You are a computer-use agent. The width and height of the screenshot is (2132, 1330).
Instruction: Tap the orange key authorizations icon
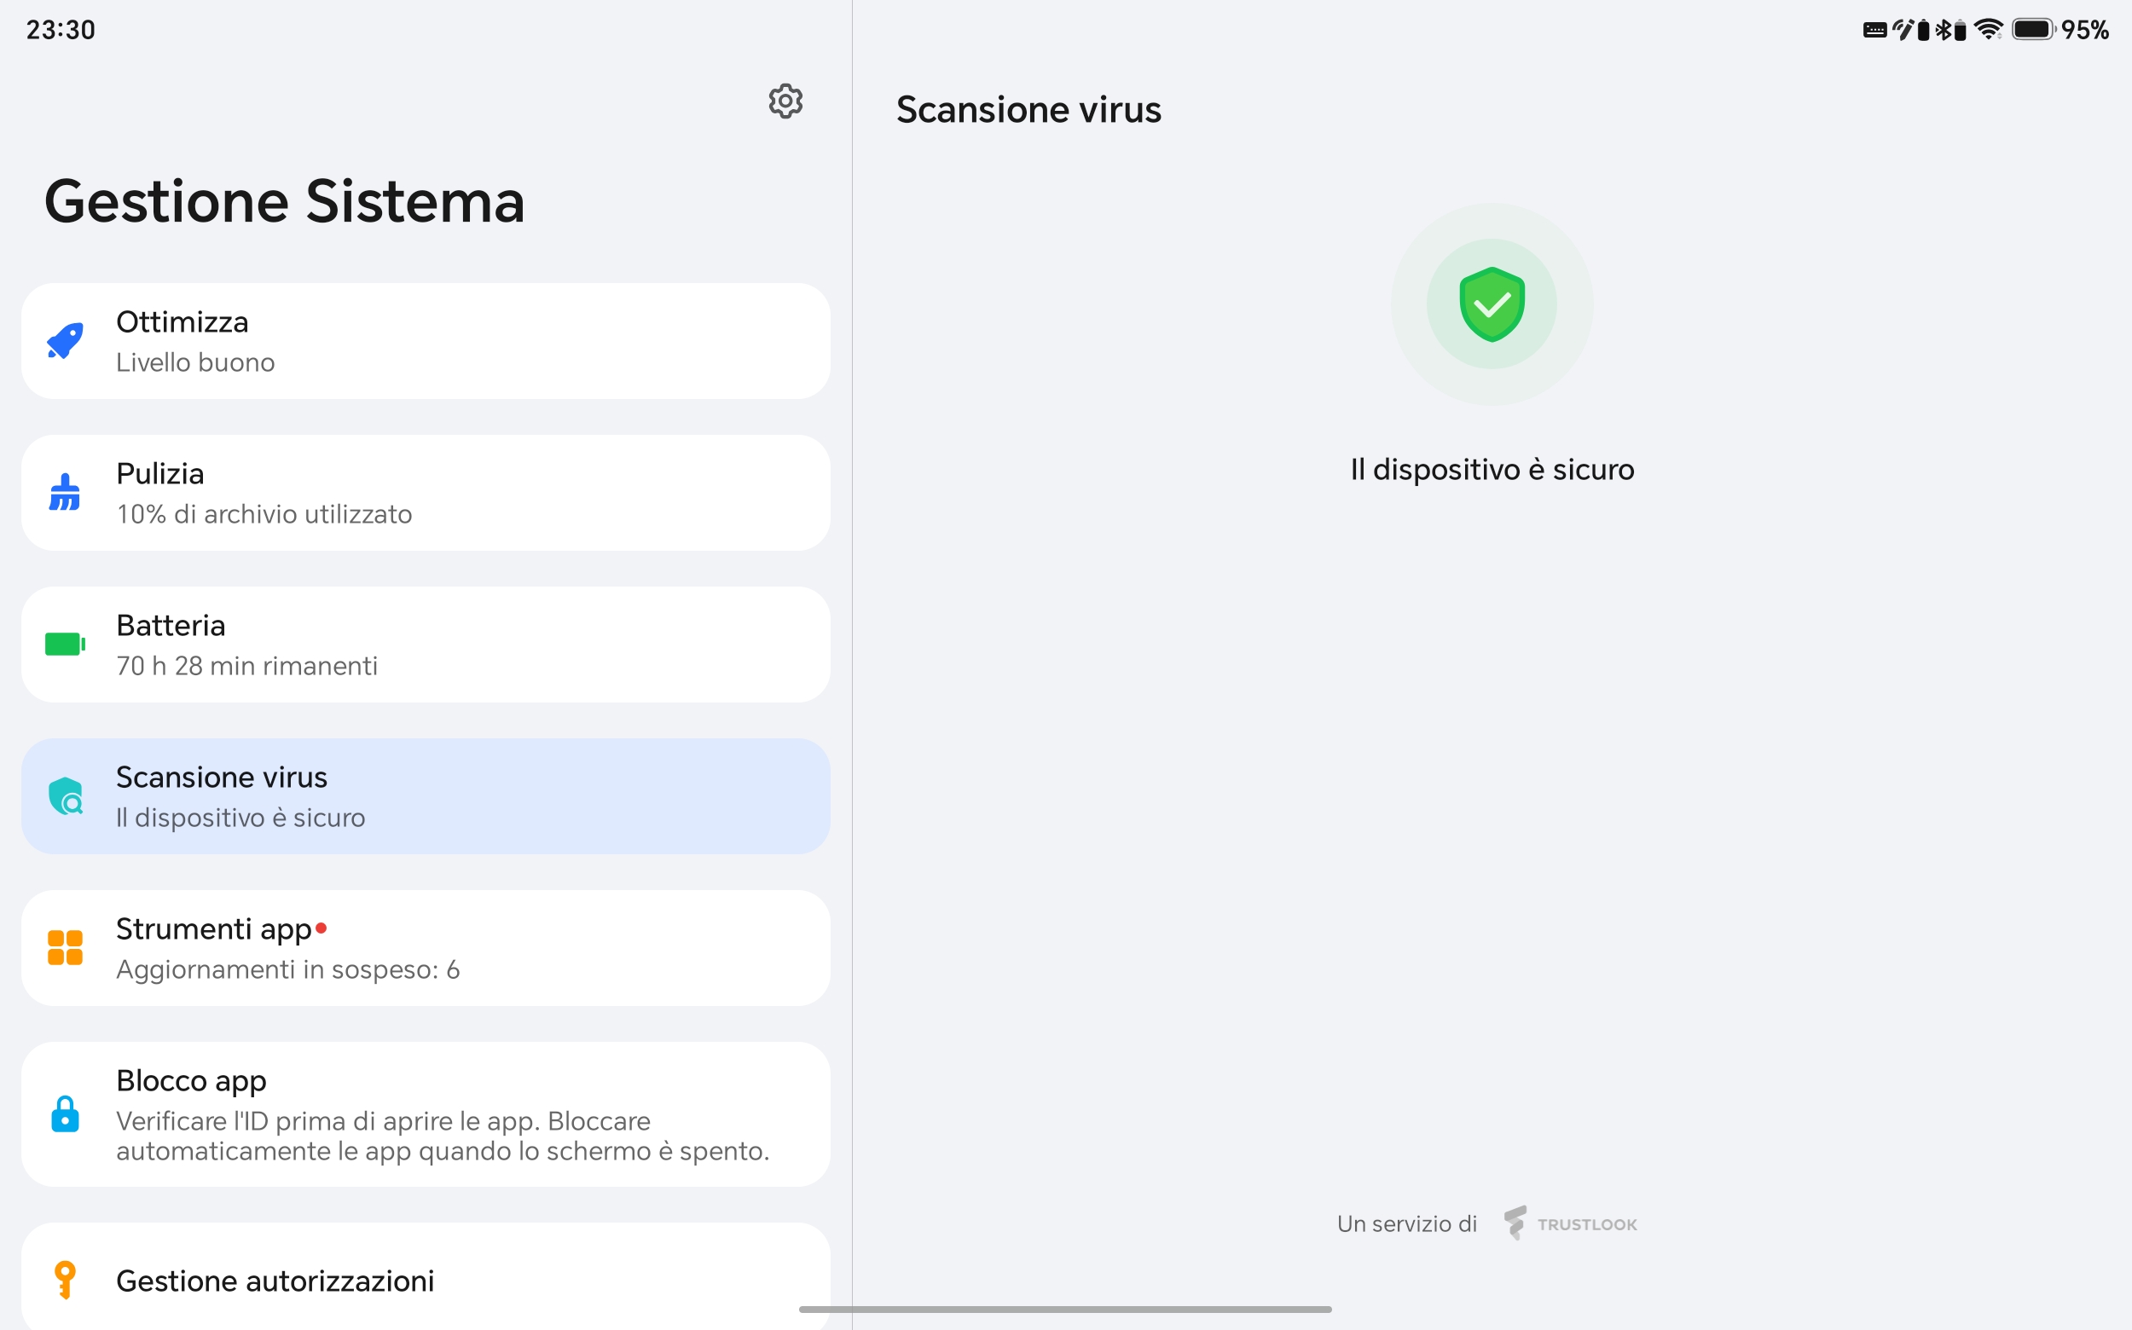pyautogui.click(x=65, y=1280)
